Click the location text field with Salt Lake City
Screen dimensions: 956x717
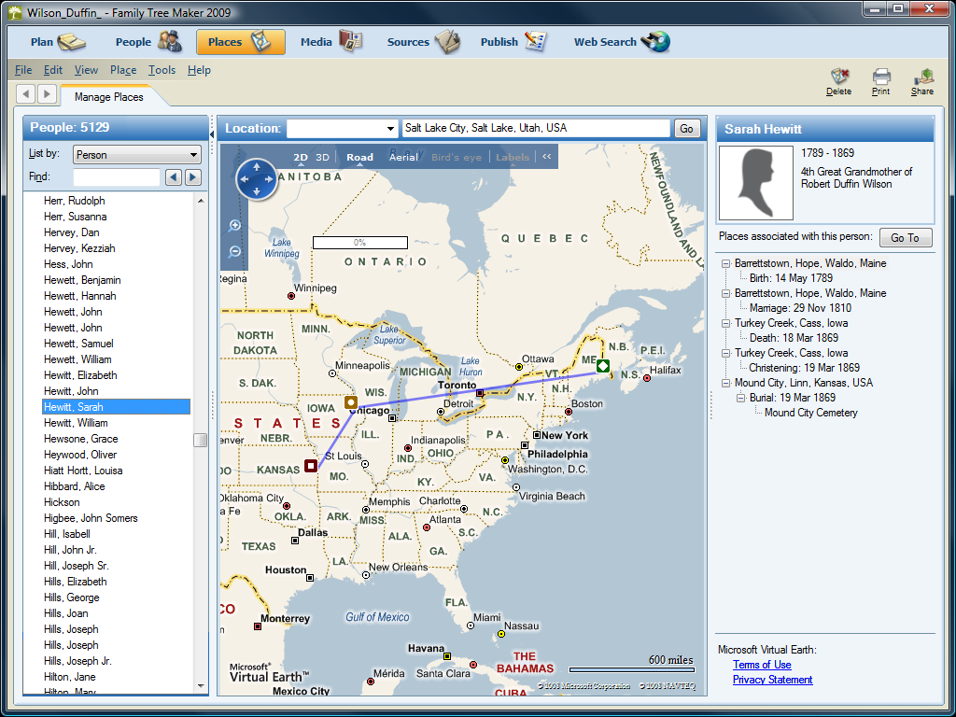point(536,128)
